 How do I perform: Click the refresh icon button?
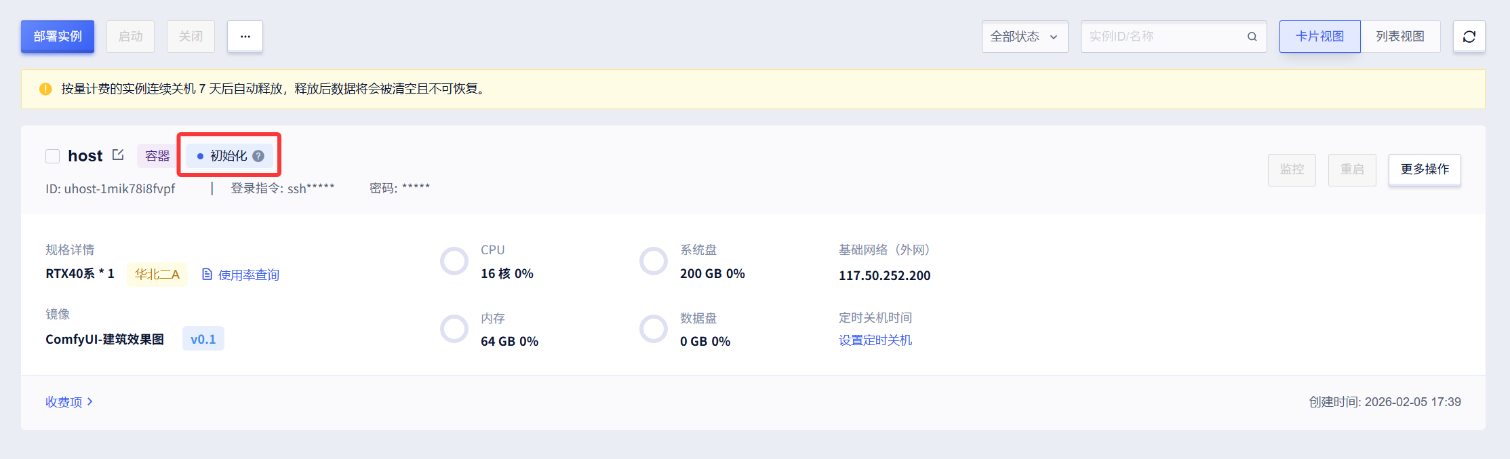tap(1469, 37)
